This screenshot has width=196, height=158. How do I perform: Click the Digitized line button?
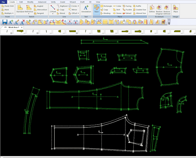point(62,6)
